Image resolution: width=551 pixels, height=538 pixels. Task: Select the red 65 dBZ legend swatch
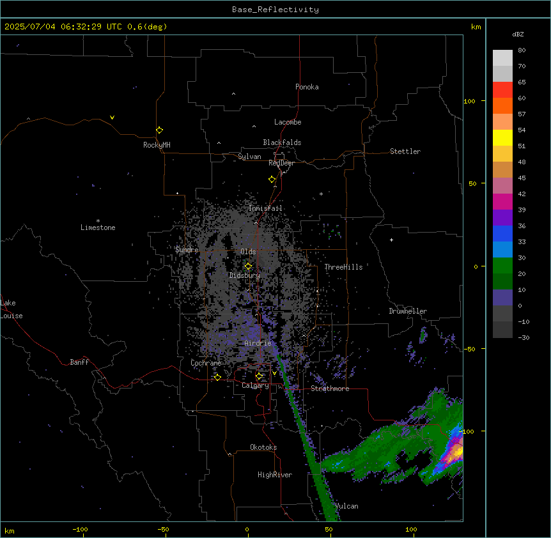click(x=502, y=89)
